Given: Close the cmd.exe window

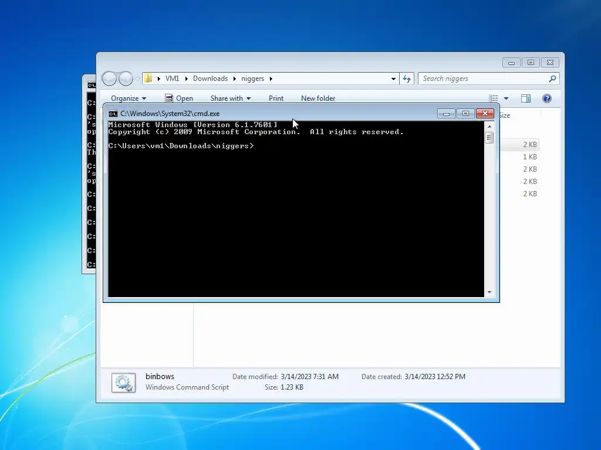Looking at the screenshot, I should pos(485,114).
